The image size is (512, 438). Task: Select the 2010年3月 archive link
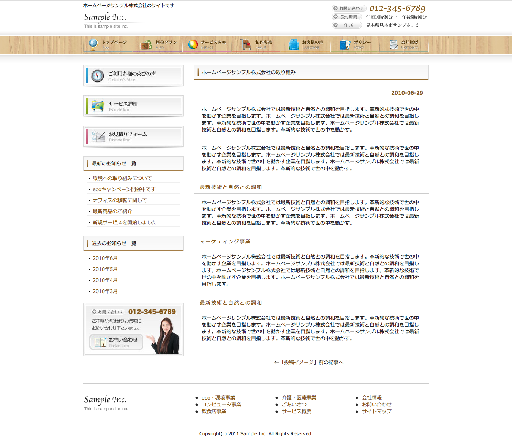point(105,291)
